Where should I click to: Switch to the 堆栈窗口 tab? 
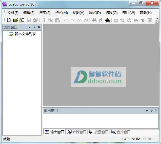[x=76, y=132]
